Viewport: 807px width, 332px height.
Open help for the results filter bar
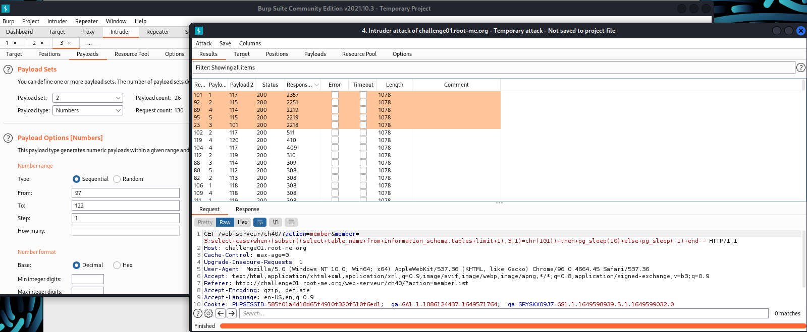[800, 68]
